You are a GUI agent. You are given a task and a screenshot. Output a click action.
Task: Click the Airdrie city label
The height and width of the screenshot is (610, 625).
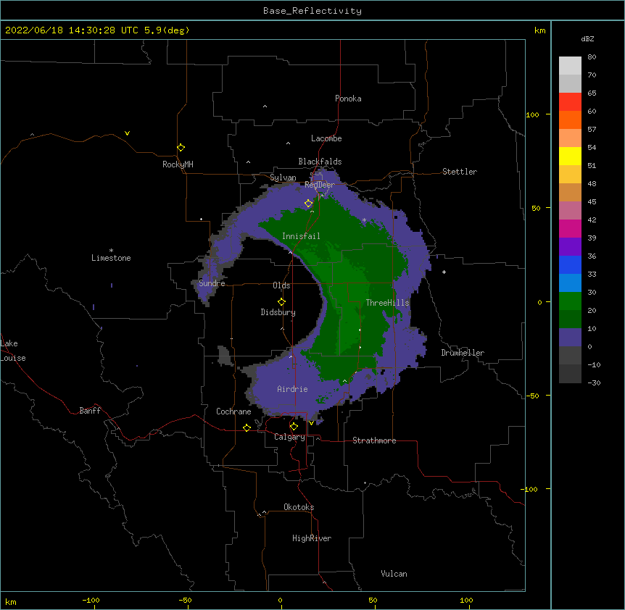click(x=292, y=389)
